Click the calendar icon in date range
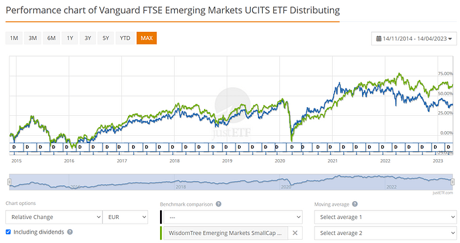Viewport: 460px width, 243px height. pyautogui.click(x=379, y=39)
